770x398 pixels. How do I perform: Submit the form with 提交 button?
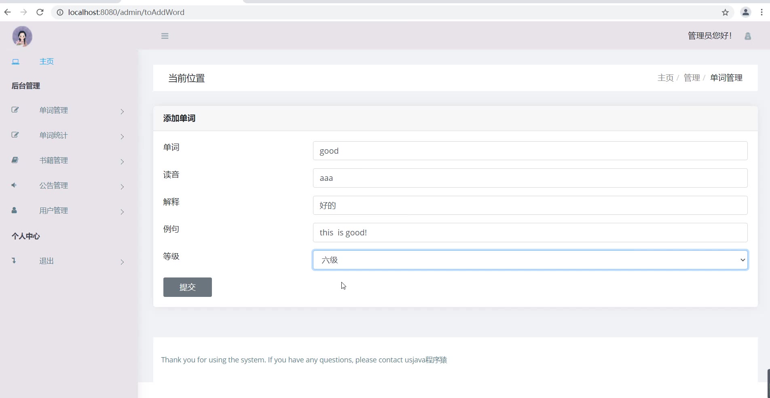188,287
